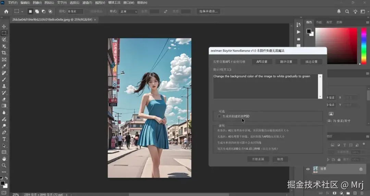Click the notification bell icon
Viewport: 370px width, 196px height.
coord(339,11)
